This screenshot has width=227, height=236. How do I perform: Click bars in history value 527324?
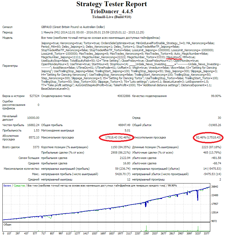(34, 96)
